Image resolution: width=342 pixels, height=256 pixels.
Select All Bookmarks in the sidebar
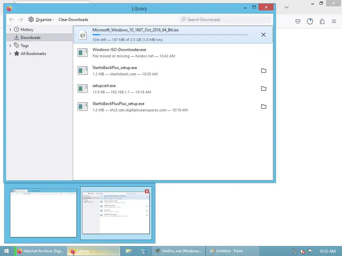(x=33, y=54)
